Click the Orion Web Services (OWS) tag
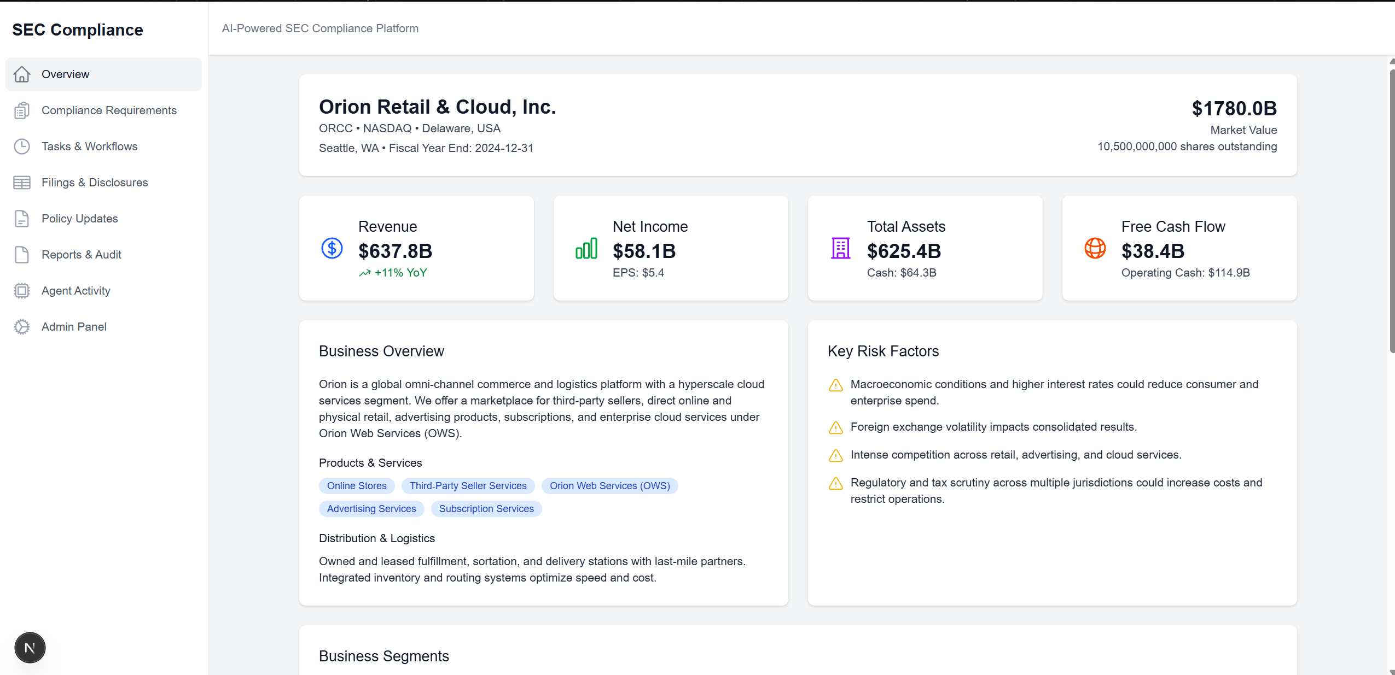This screenshot has height=675, width=1395. [x=609, y=486]
